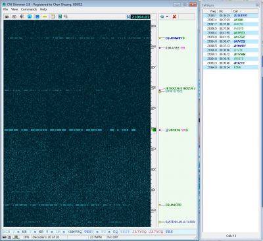Click the teal square toolbar icon
The image size is (263, 241).
tap(60, 16)
